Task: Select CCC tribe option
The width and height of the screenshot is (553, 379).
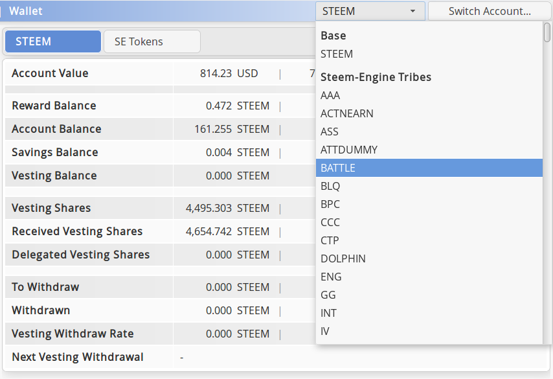Action: click(x=429, y=222)
